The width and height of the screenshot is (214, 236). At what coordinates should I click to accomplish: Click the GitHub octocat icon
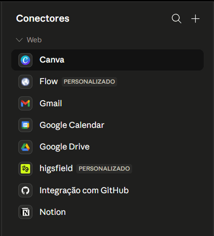point(25,190)
